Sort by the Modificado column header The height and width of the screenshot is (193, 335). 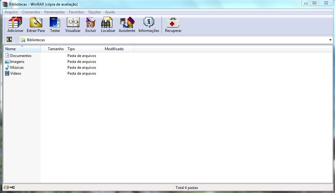(x=118, y=49)
